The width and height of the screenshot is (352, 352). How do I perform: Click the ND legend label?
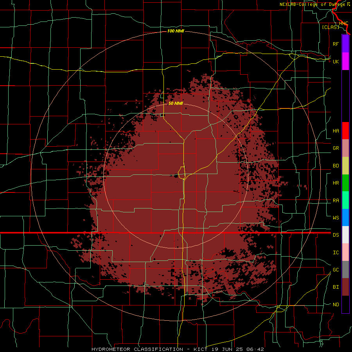tap(336, 305)
